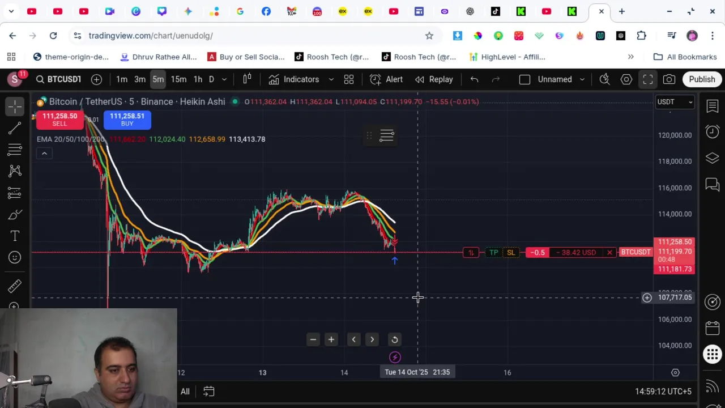
Task: Toggle the Unnamed layout checkbox square
Action: point(524,79)
